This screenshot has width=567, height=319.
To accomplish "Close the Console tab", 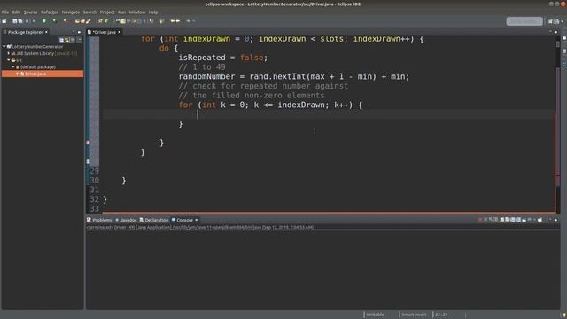I will (197, 220).
